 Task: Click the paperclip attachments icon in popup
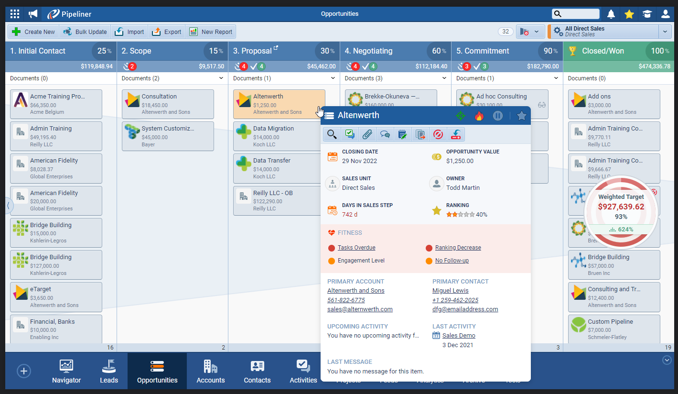[367, 135]
